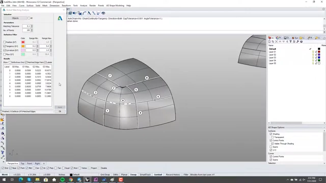Toggle Record History in status bar
This screenshot has height=183, width=326.
tap(173, 175)
